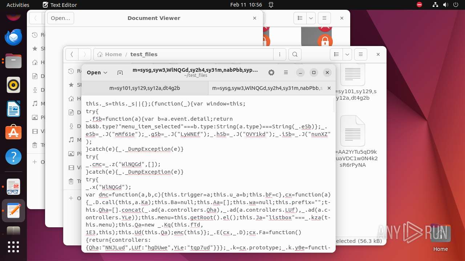Click Other Locations plus in test_files sidebar

(x=75, y=198)
